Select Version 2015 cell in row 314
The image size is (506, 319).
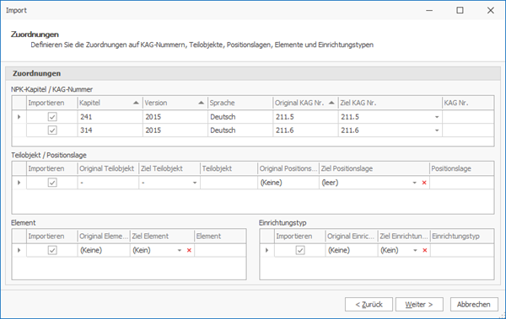pos(175,130)
